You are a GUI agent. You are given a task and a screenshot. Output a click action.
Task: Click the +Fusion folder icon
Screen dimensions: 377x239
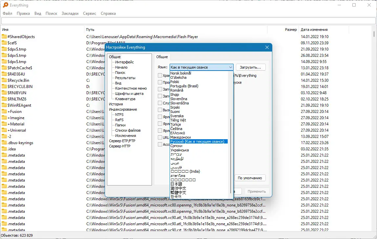point(4,112)
